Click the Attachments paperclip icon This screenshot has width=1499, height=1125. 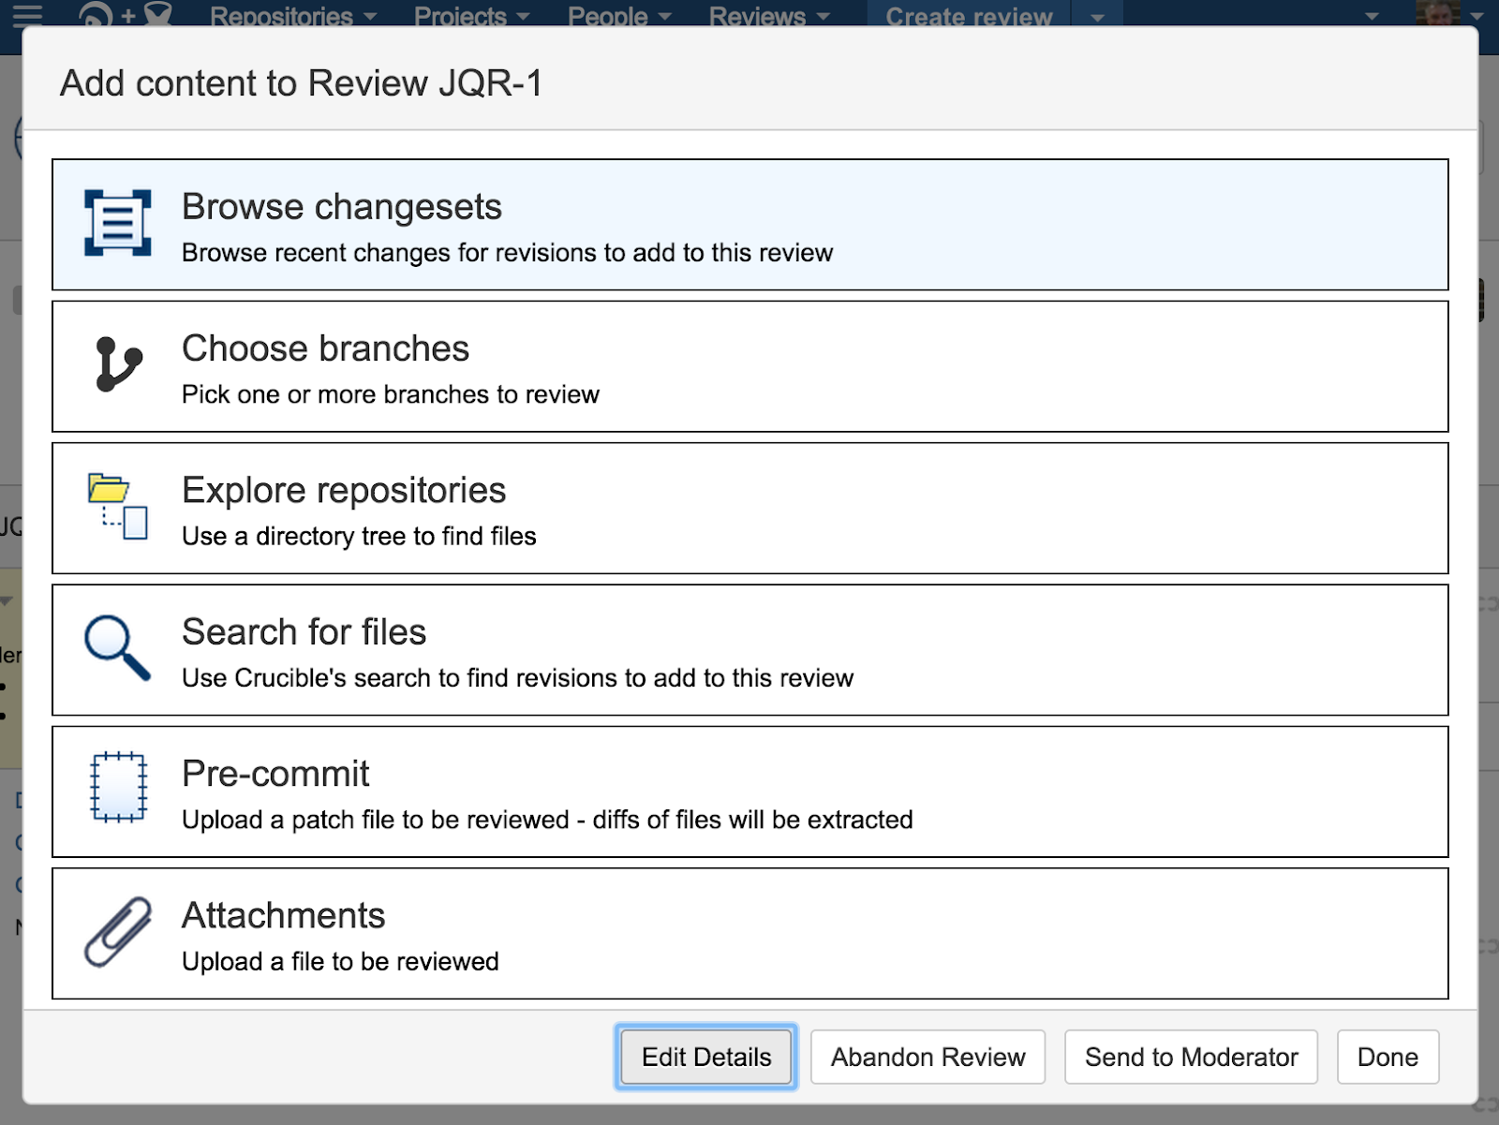pyautogui.click(x=118, y=931)
